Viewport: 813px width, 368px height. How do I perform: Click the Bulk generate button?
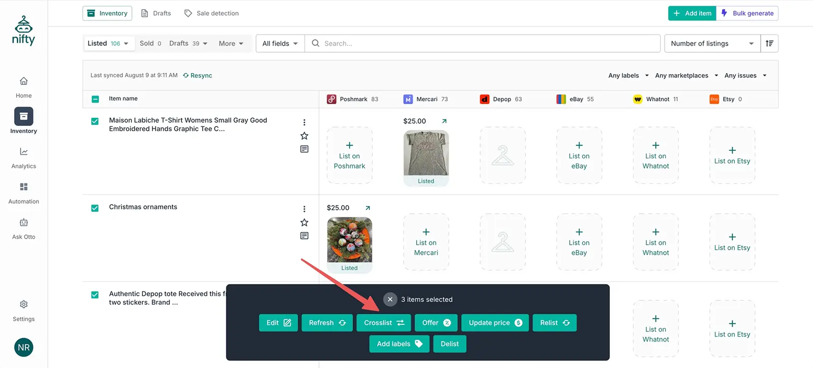747,13
